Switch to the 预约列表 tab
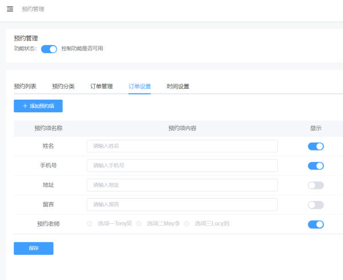The height and width of the screenshot is (280, 343). click(x=25, y=86)
